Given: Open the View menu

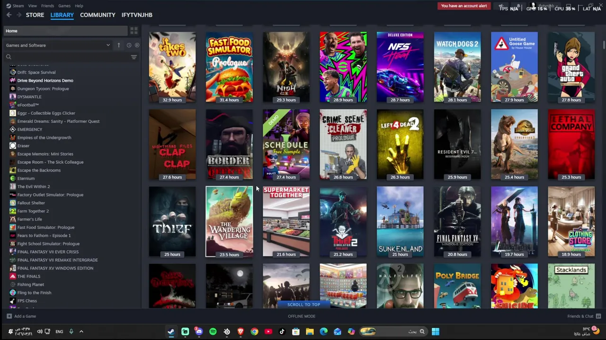Looking at the screenshot, I should pyautogui.click(x=33, y=6).
